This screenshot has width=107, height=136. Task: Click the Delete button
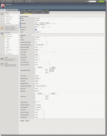(x=27, y=121)
